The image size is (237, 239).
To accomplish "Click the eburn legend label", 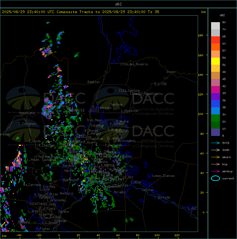I will click(x=226, y=157).
